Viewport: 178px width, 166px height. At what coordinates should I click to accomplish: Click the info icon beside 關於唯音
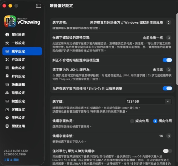click(7, 34)
